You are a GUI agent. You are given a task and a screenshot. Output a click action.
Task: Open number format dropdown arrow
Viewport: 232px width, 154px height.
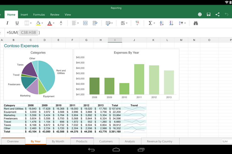tap(127, 23)
